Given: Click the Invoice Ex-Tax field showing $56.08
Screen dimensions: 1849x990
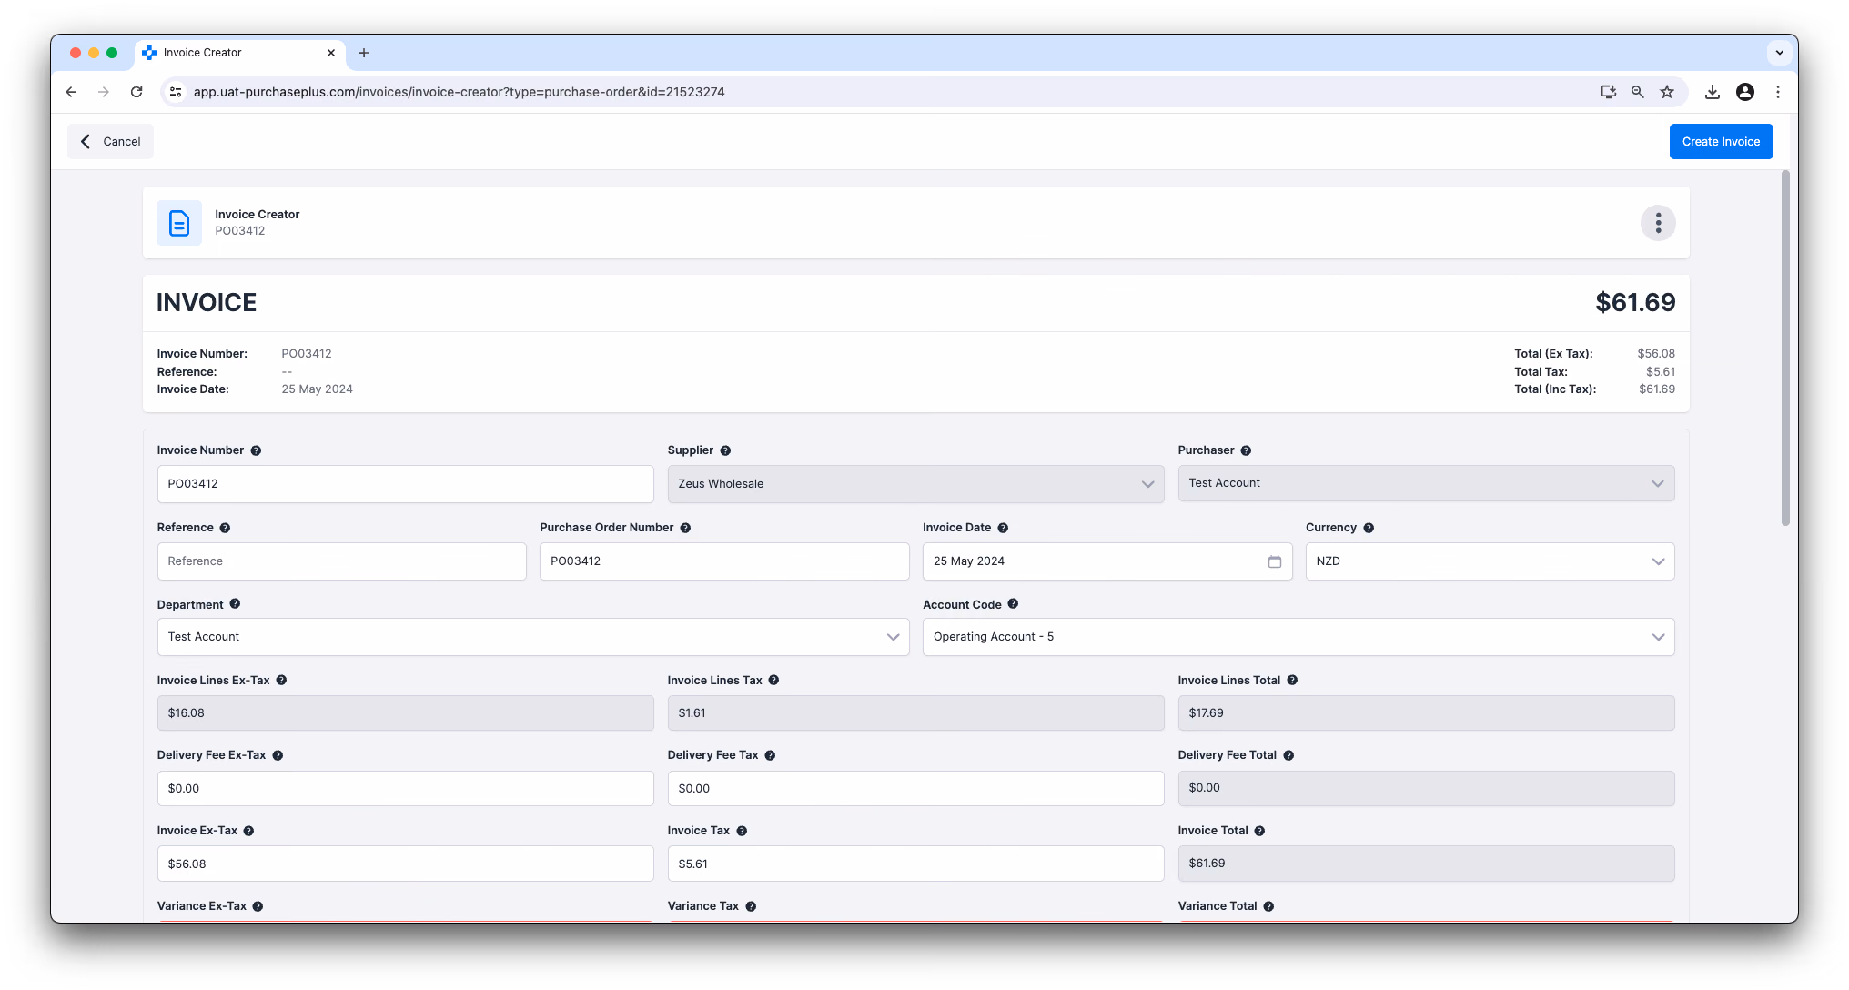Looking at the screenshot, I should [405, 864].
